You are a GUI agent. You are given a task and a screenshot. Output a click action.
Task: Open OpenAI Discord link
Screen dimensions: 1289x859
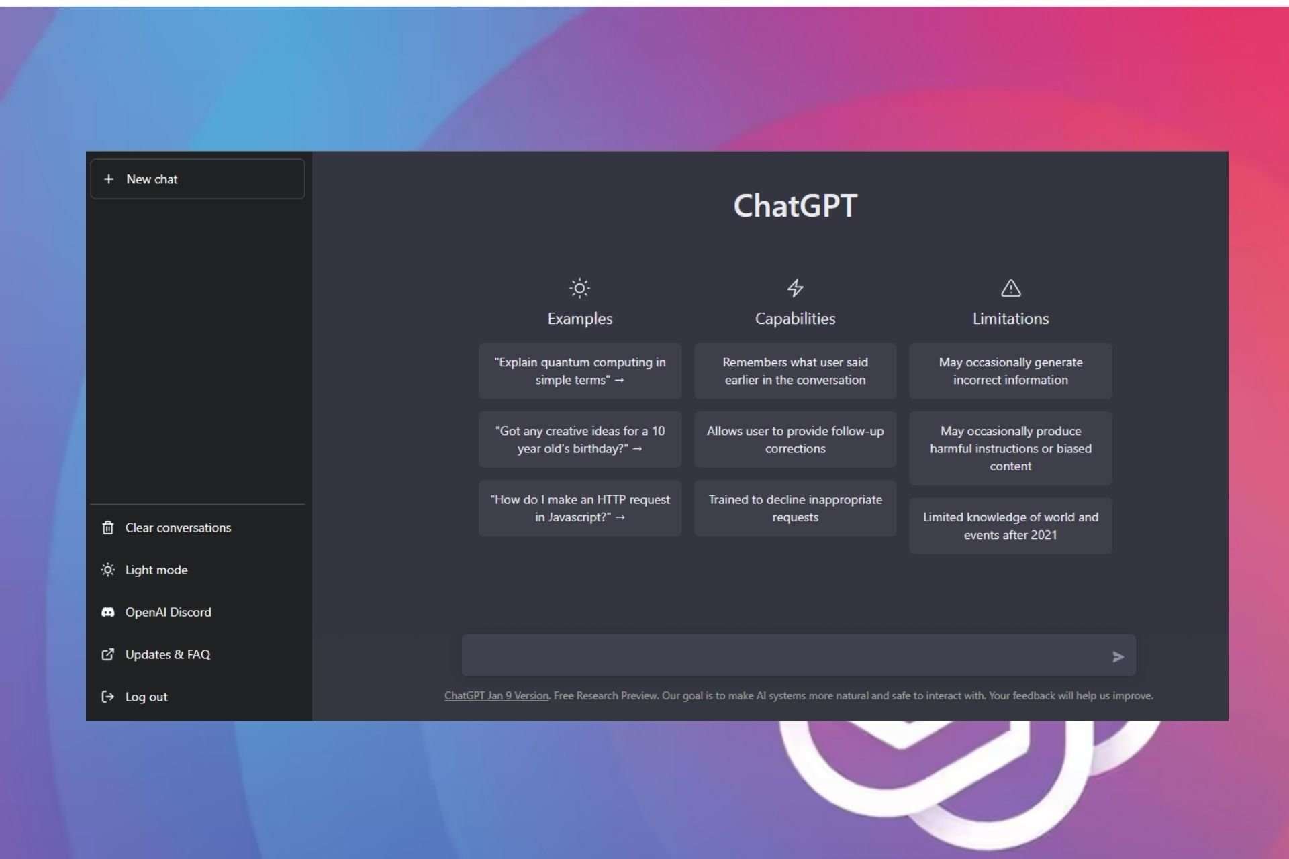point(168,611)
